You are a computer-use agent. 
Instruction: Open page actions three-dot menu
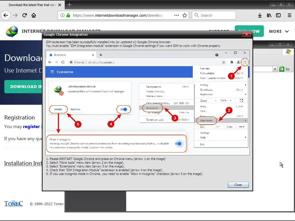tap(177, 15)
